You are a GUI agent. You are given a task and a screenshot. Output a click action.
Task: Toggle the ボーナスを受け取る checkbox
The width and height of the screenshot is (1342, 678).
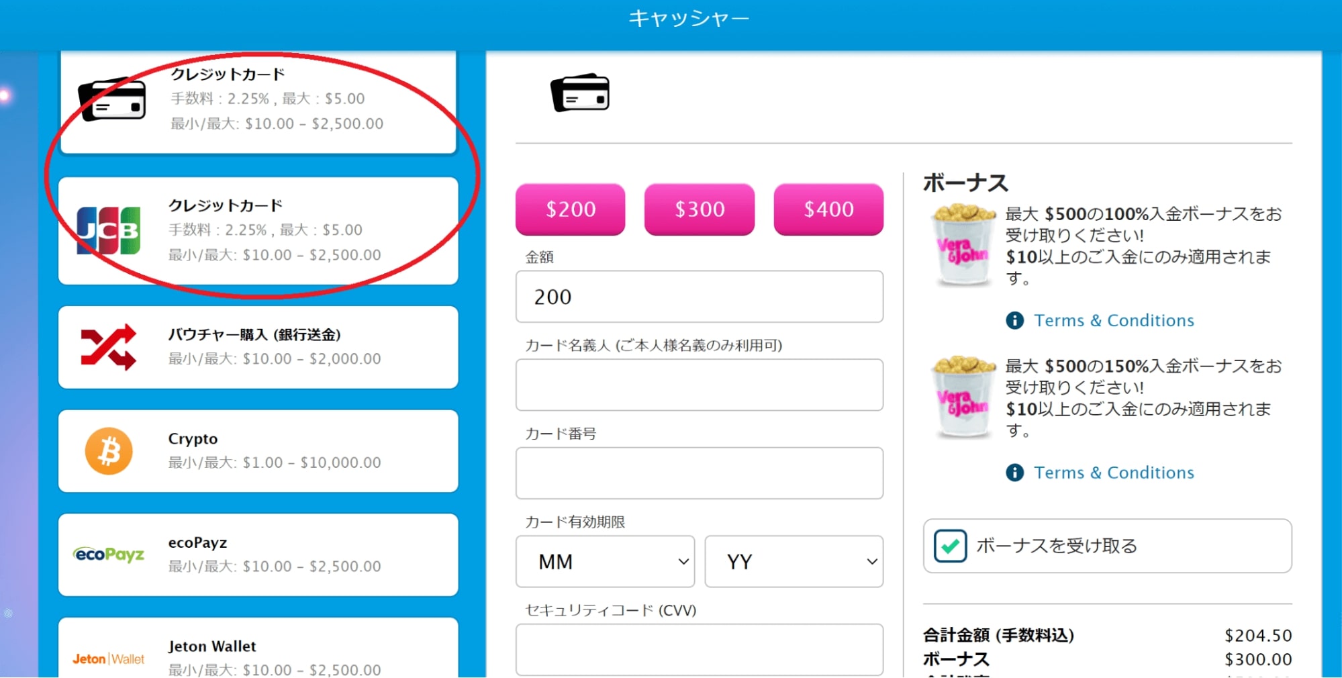pos(950,546)
